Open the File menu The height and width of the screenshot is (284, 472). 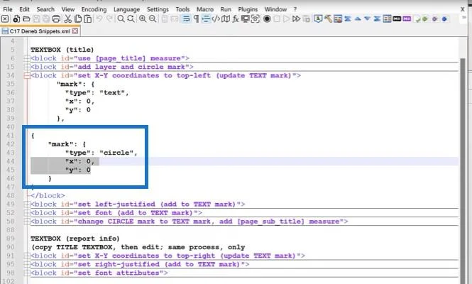(x=8, y=9)
